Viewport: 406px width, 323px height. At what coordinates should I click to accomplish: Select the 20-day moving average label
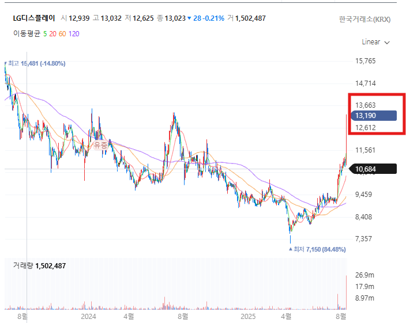[52, 34]
